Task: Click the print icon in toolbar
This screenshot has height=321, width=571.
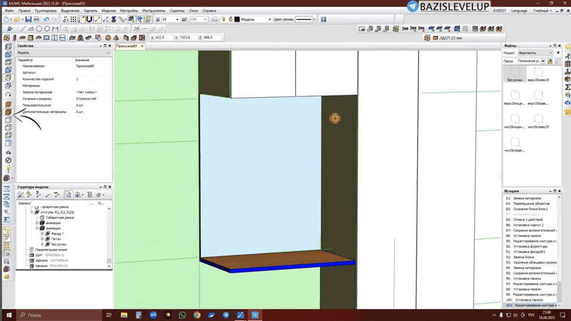Action: (x=36, y=19)
